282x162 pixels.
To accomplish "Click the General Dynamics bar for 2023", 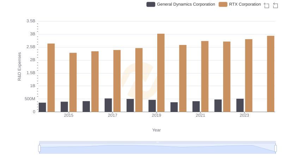I will click(240, 105).
